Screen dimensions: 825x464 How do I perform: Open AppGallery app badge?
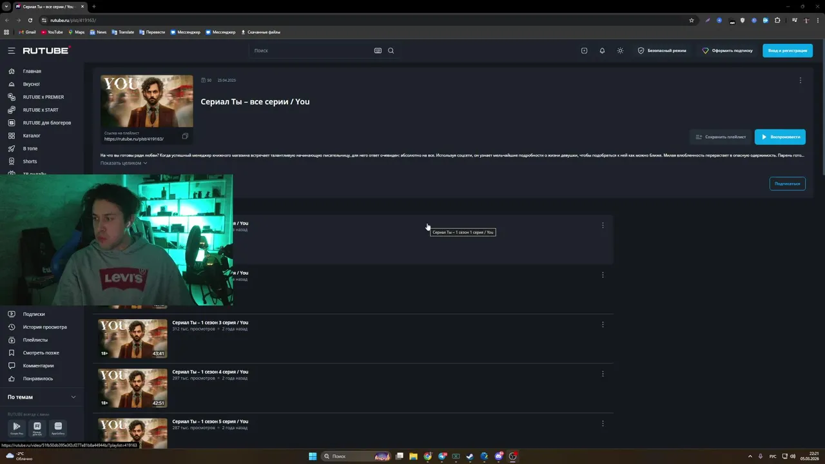click(x=58, y=428)
